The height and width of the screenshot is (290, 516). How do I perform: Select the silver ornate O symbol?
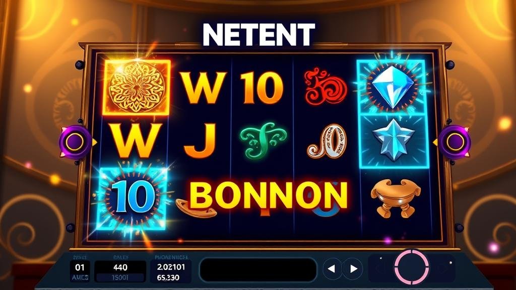click(327, 141)
